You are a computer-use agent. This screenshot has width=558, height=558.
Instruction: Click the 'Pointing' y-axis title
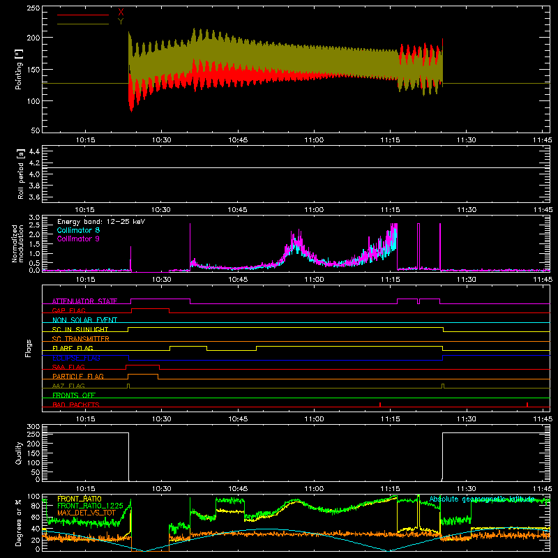pyautogui.click(x=19, y=69)
